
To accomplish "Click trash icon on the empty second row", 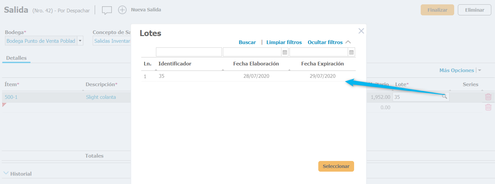I will (x=488, y=107).
